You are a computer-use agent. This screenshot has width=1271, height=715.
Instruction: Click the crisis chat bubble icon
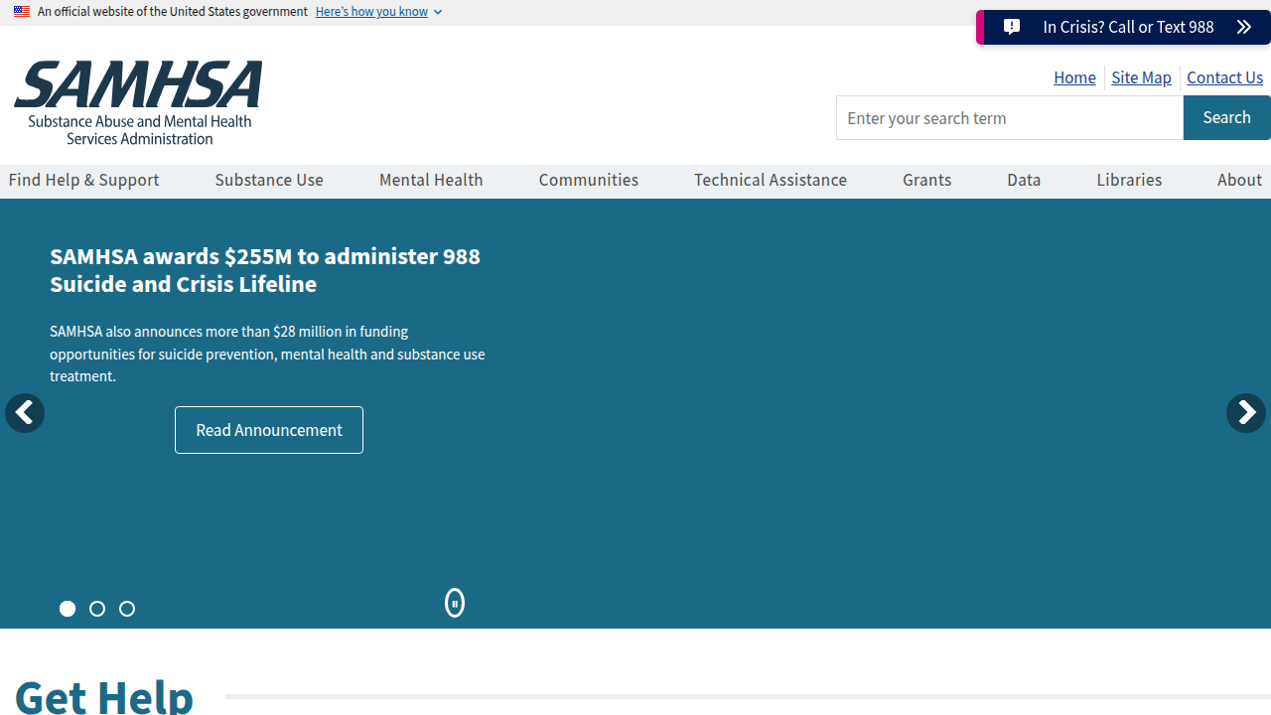pyautogui.click(x=1012, y=27)
